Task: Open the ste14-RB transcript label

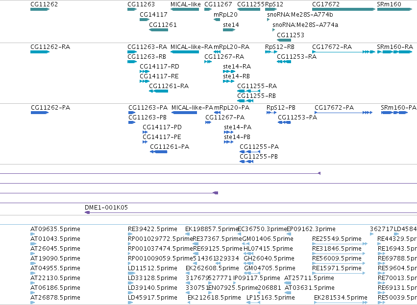Action: click(x=236, y=76)
